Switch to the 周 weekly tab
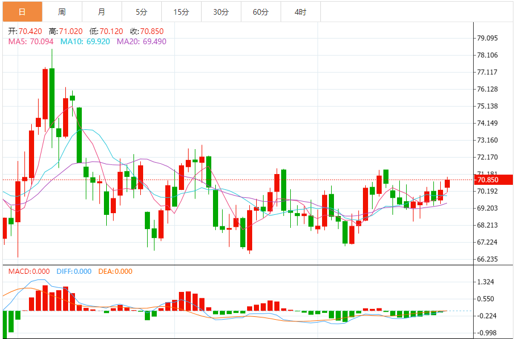Screen dimensions: 518x339 pos(62,12)
